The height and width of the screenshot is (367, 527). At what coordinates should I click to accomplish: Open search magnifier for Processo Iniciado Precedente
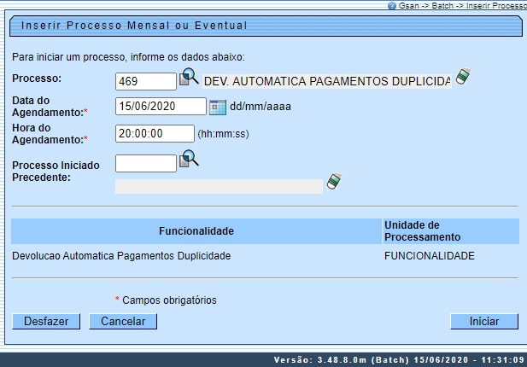[189, 159]
